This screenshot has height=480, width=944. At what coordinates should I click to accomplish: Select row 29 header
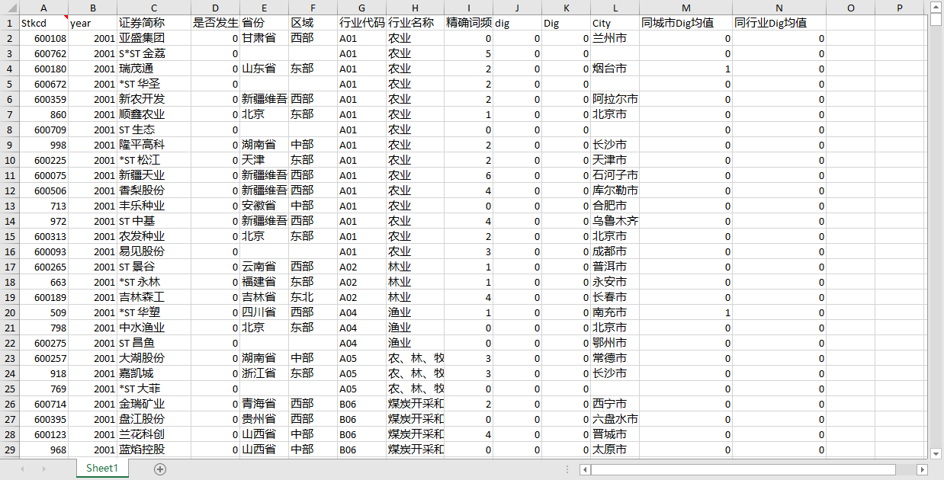[x=9, y=450]
